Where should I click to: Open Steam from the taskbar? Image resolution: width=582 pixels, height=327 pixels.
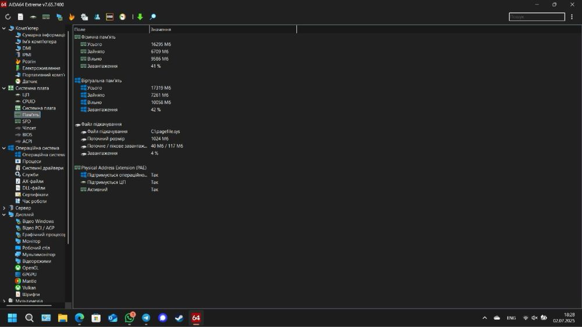[179, 318]
